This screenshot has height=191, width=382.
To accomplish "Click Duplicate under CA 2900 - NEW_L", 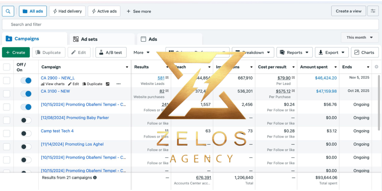I will pos(92,84).
